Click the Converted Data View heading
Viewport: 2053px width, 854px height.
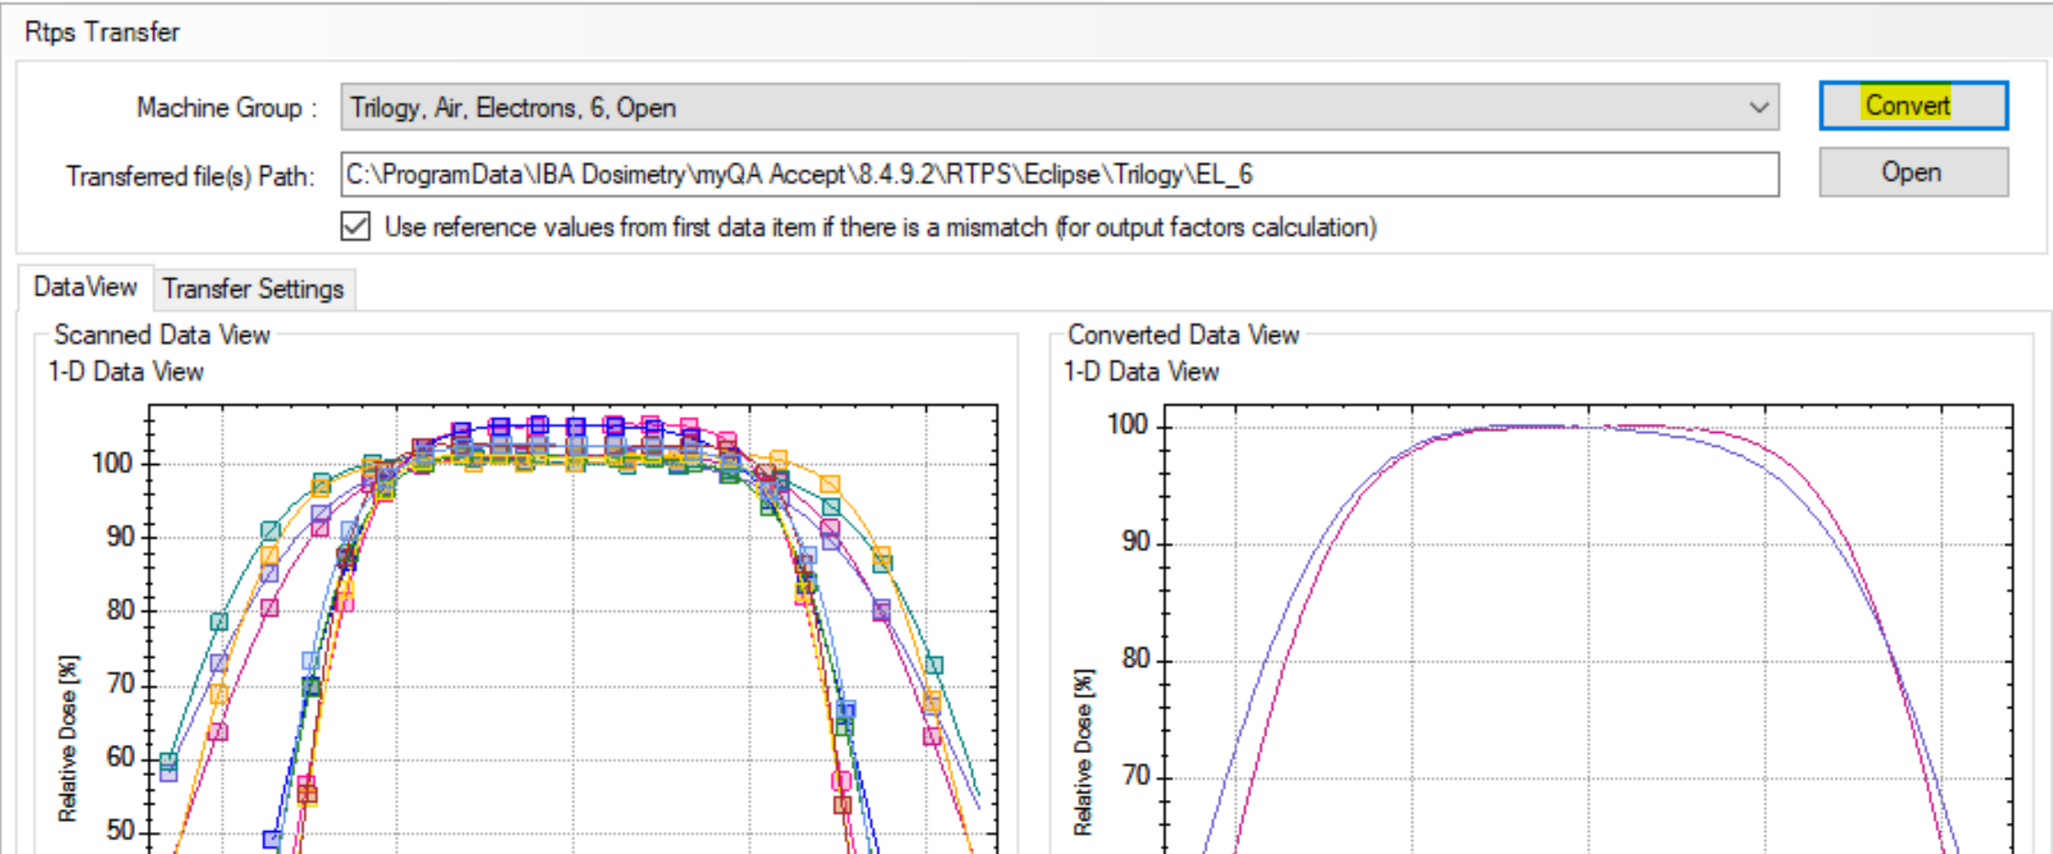point(1183,335)
